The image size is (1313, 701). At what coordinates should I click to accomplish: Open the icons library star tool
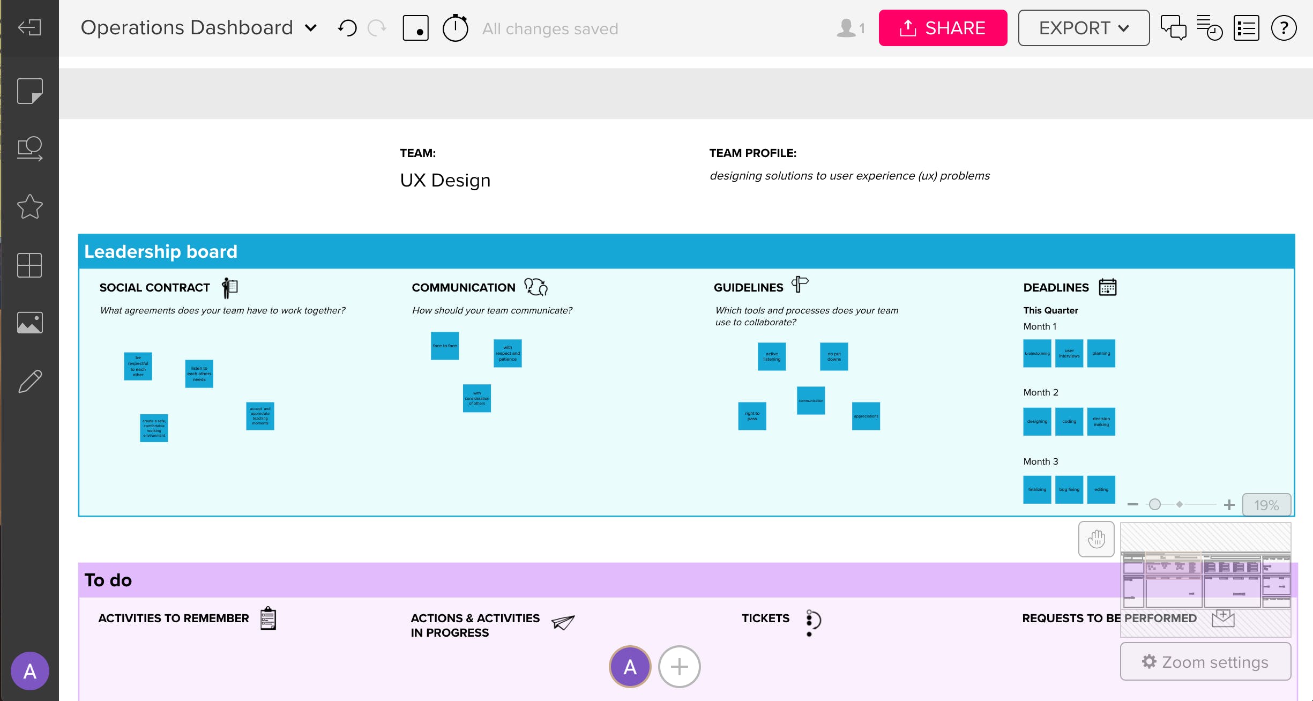[x=29, y=207]
